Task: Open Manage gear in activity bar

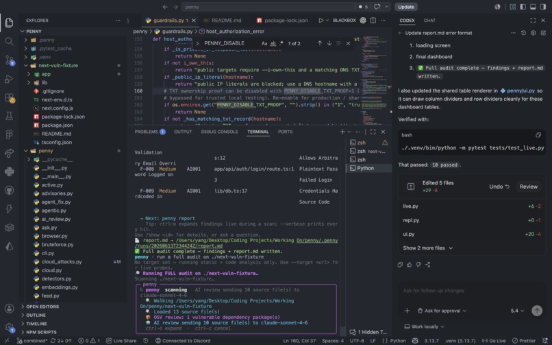Action: coord(10,327)
